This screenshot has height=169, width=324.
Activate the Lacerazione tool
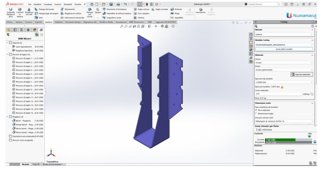pos(200,11)
